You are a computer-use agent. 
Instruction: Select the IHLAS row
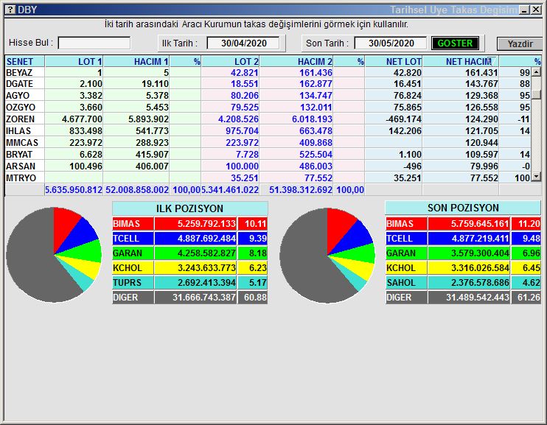[x=268, y=131]
